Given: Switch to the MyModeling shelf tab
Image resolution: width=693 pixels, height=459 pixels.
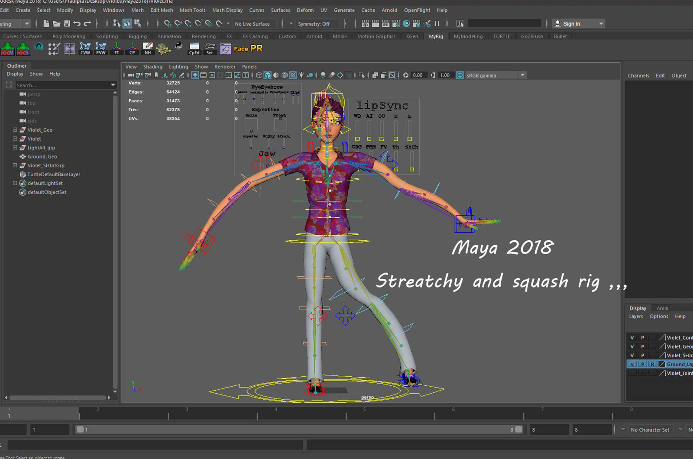Looking at the screenshot, I should (x=468, y=36).
